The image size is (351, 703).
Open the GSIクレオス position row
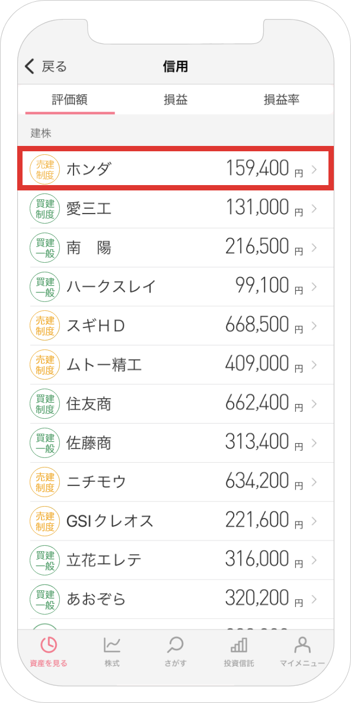175,520
